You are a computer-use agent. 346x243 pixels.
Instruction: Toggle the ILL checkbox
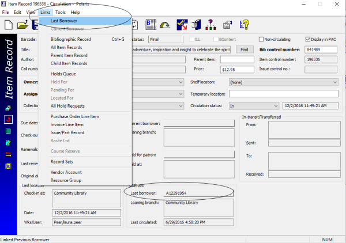click(x=192, y=39)
